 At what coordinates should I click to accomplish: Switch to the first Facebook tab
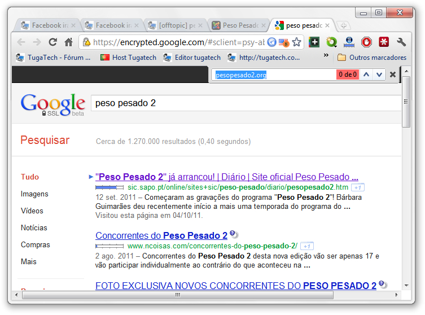coord(46,25)
